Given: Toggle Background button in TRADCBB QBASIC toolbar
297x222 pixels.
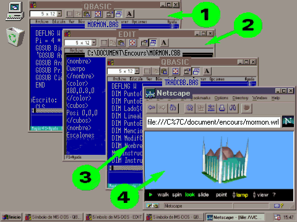Looking at the screenshot, I should [196, 71].
